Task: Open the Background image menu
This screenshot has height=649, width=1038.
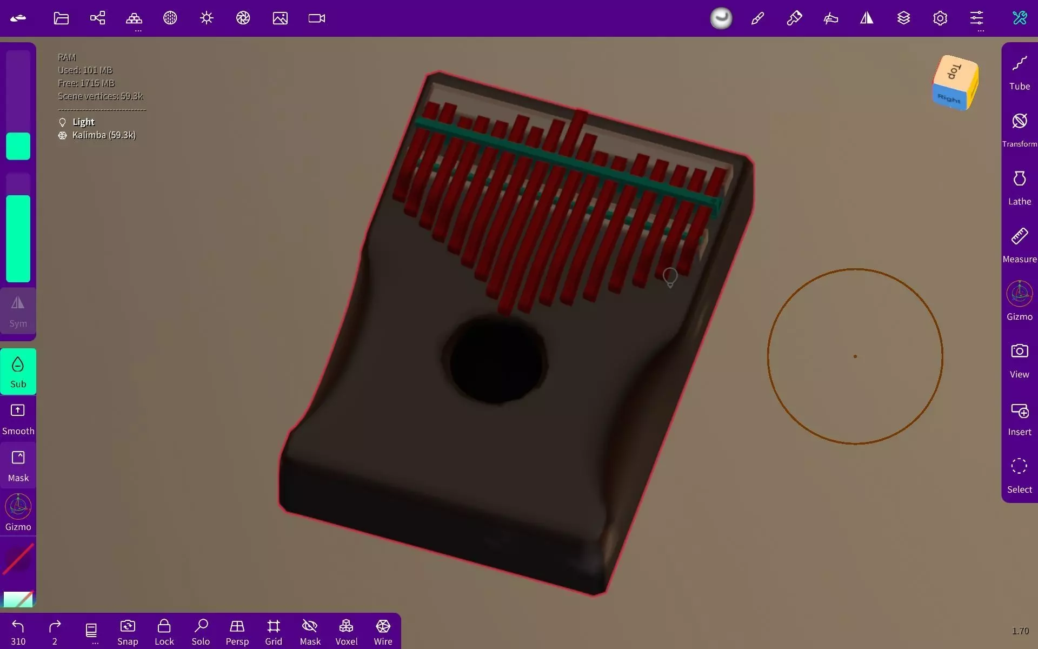Action: [x=280, y=18]
